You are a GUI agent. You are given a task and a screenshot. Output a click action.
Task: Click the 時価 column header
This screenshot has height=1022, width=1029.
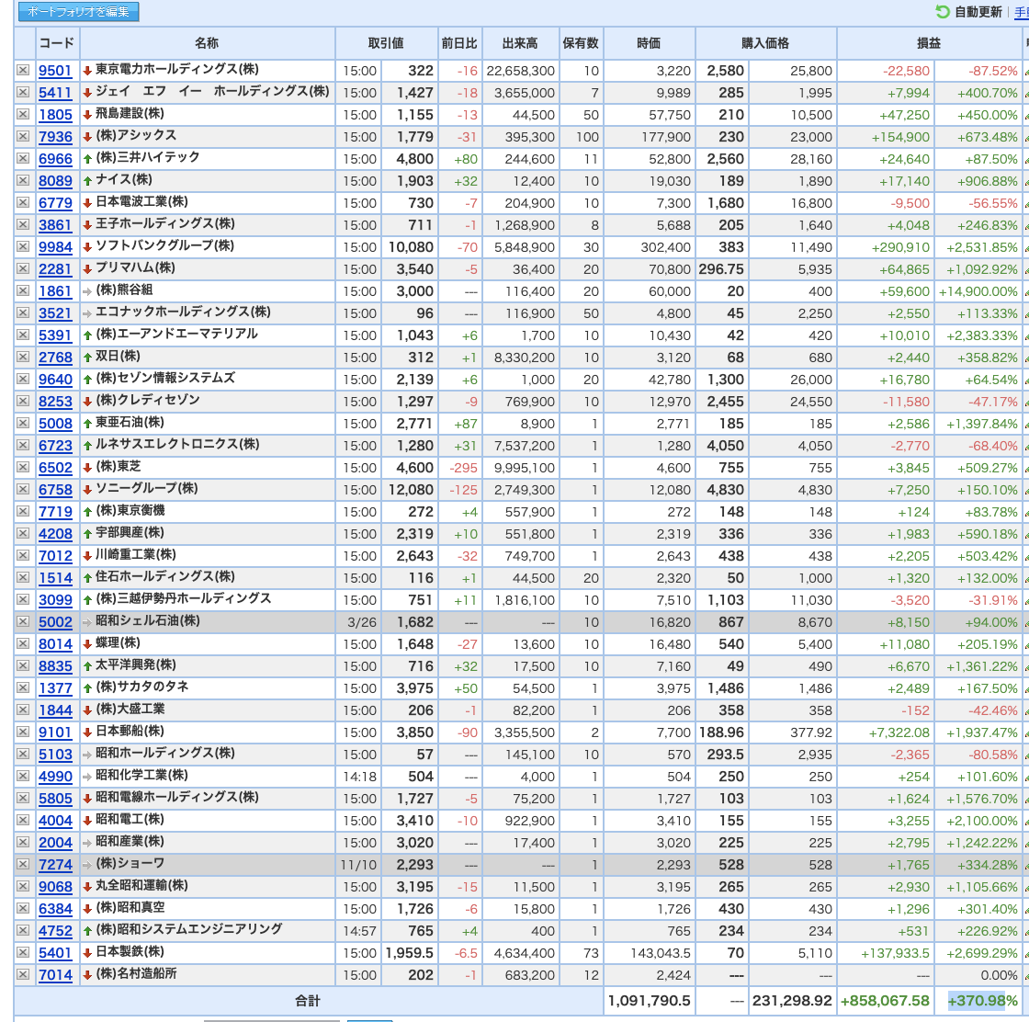pyautogui.click(x=649, y=43)
